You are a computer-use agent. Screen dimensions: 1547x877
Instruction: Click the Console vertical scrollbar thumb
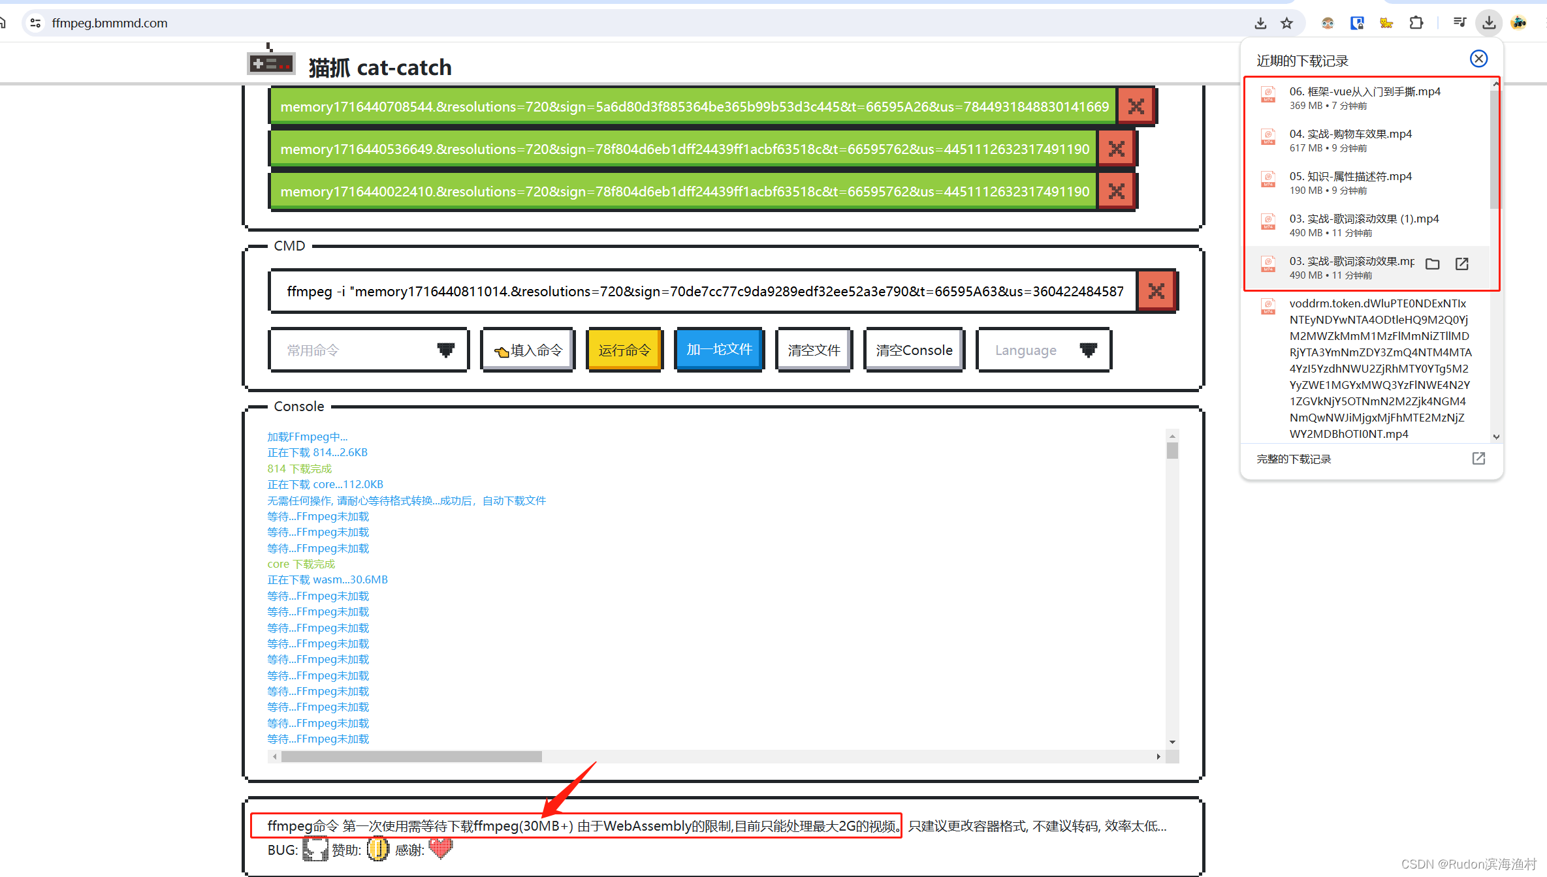click(x=1172, y=451)
